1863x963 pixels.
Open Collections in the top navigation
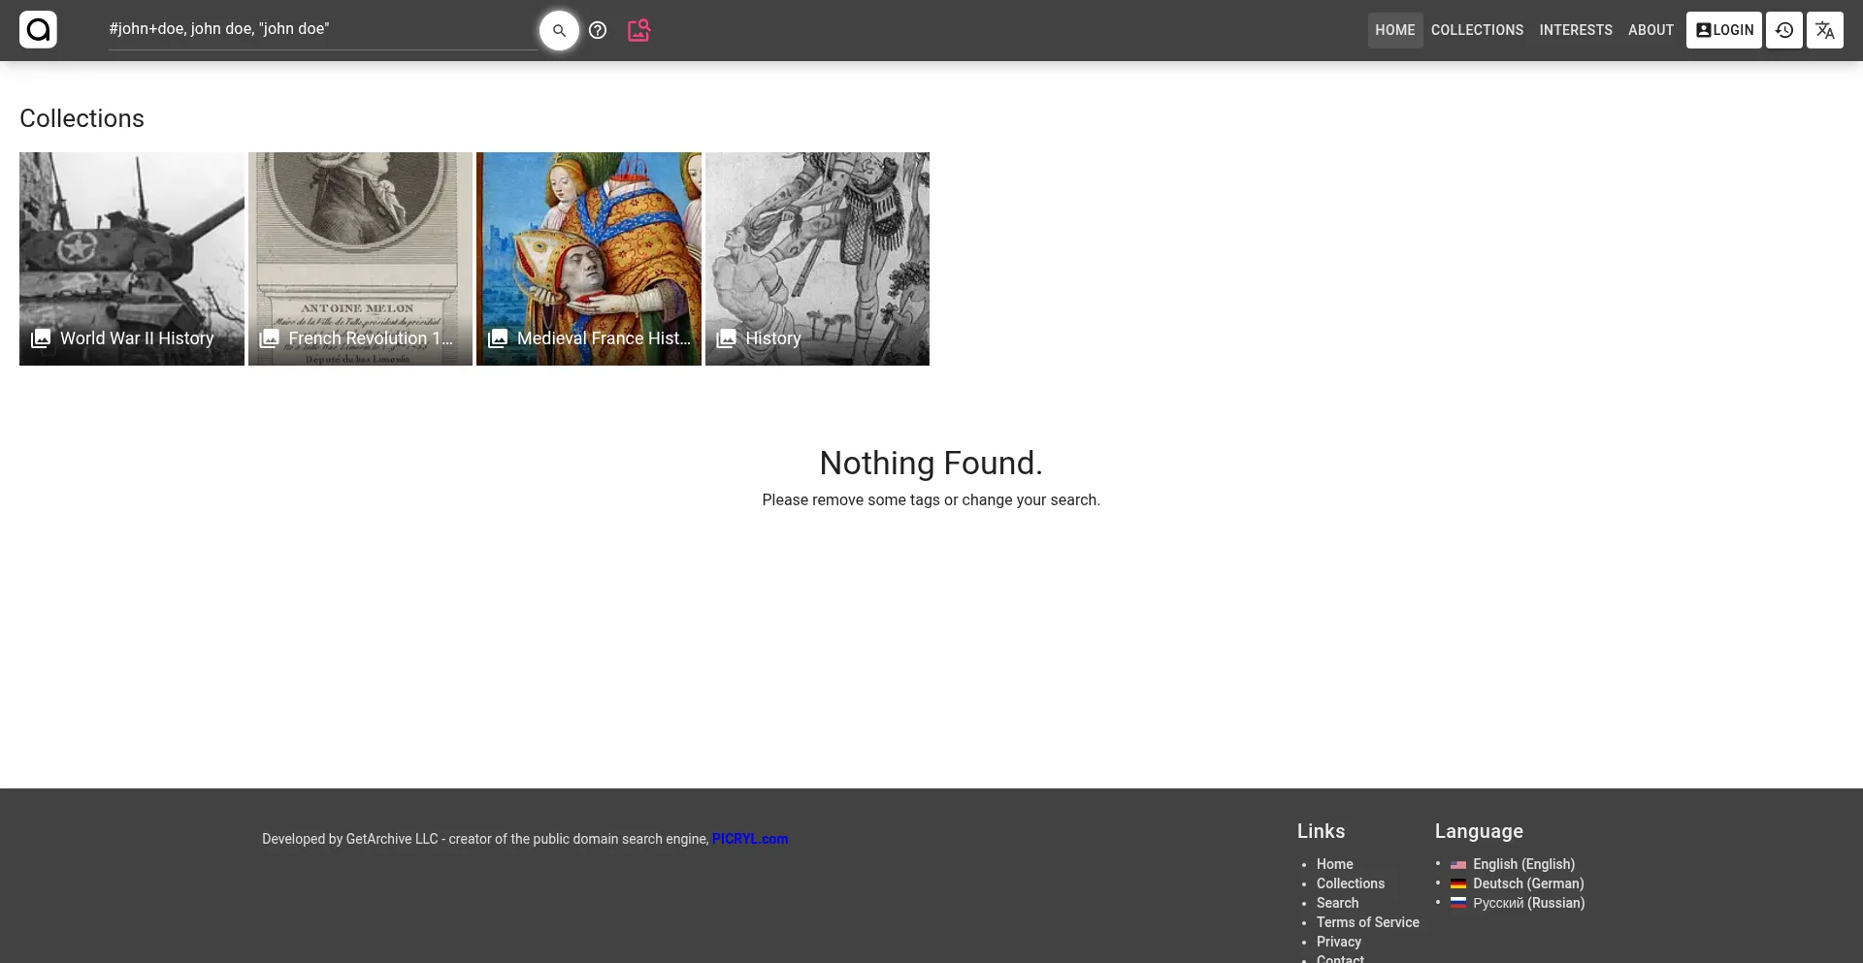click(1477, 30)
